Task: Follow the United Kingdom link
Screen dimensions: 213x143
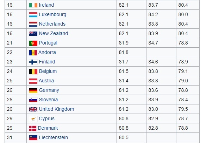Action: (x=57, y=109)
